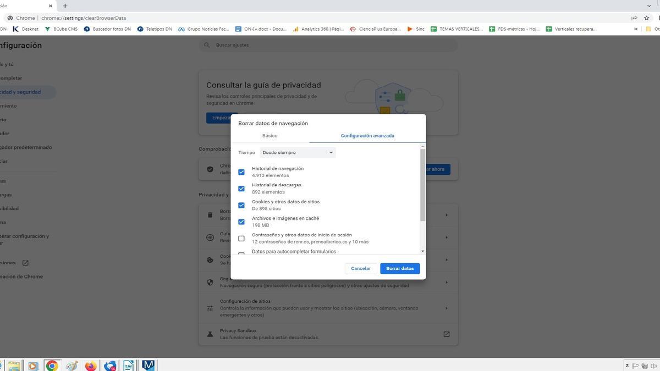Switch to the Básico tab

[x=269, y=136]
